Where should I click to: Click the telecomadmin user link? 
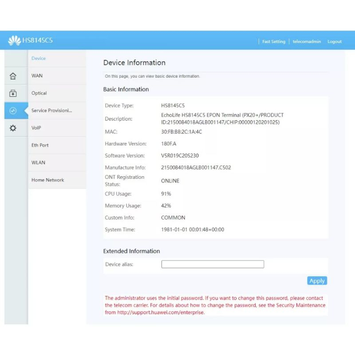pos(307,42)
